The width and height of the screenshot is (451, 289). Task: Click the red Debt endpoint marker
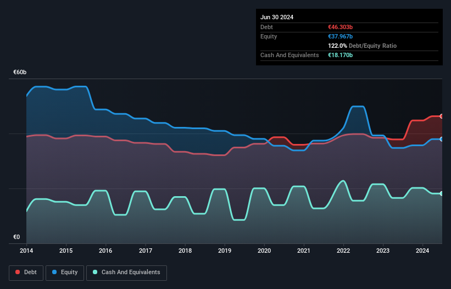442,116
